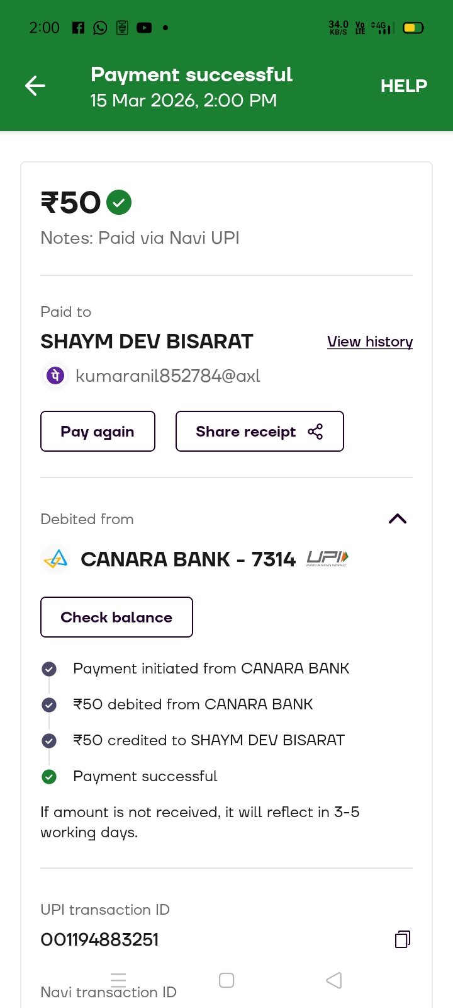Tap the Share receipt button
453x1008 pixels.
pos(259,432)
